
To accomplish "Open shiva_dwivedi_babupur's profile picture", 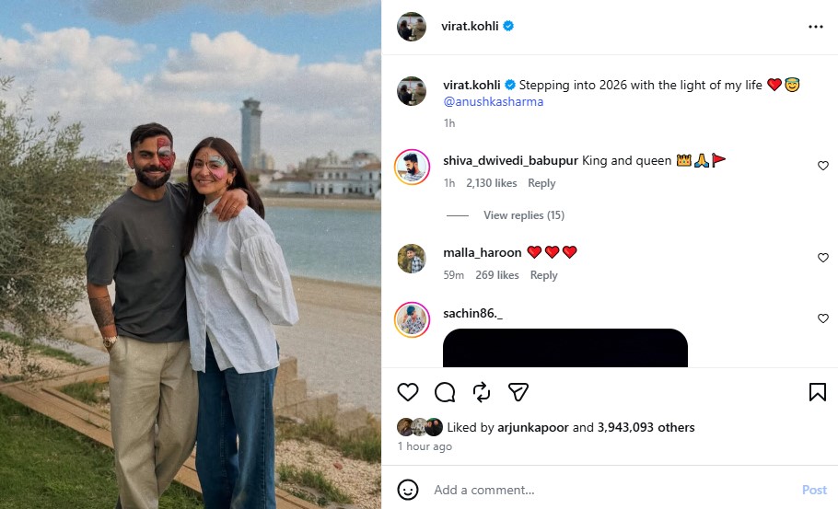I will click(412, 167).
